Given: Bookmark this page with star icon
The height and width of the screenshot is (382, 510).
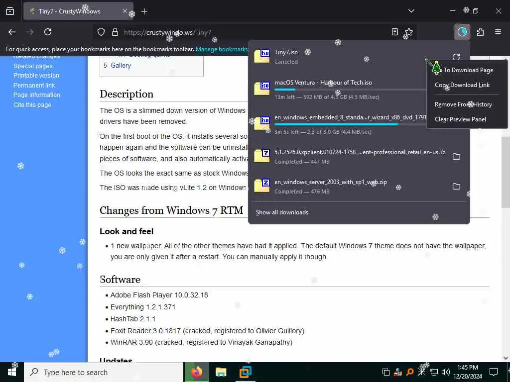Looking at the screenshot, I should coord(408,32).
